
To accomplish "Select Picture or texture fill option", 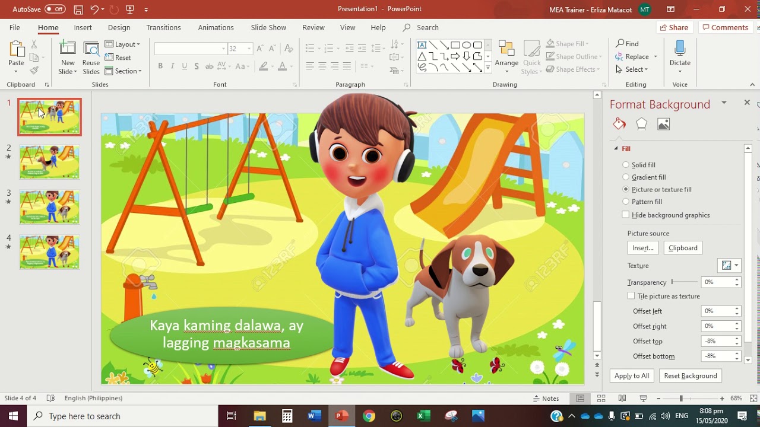I will 626,189.
